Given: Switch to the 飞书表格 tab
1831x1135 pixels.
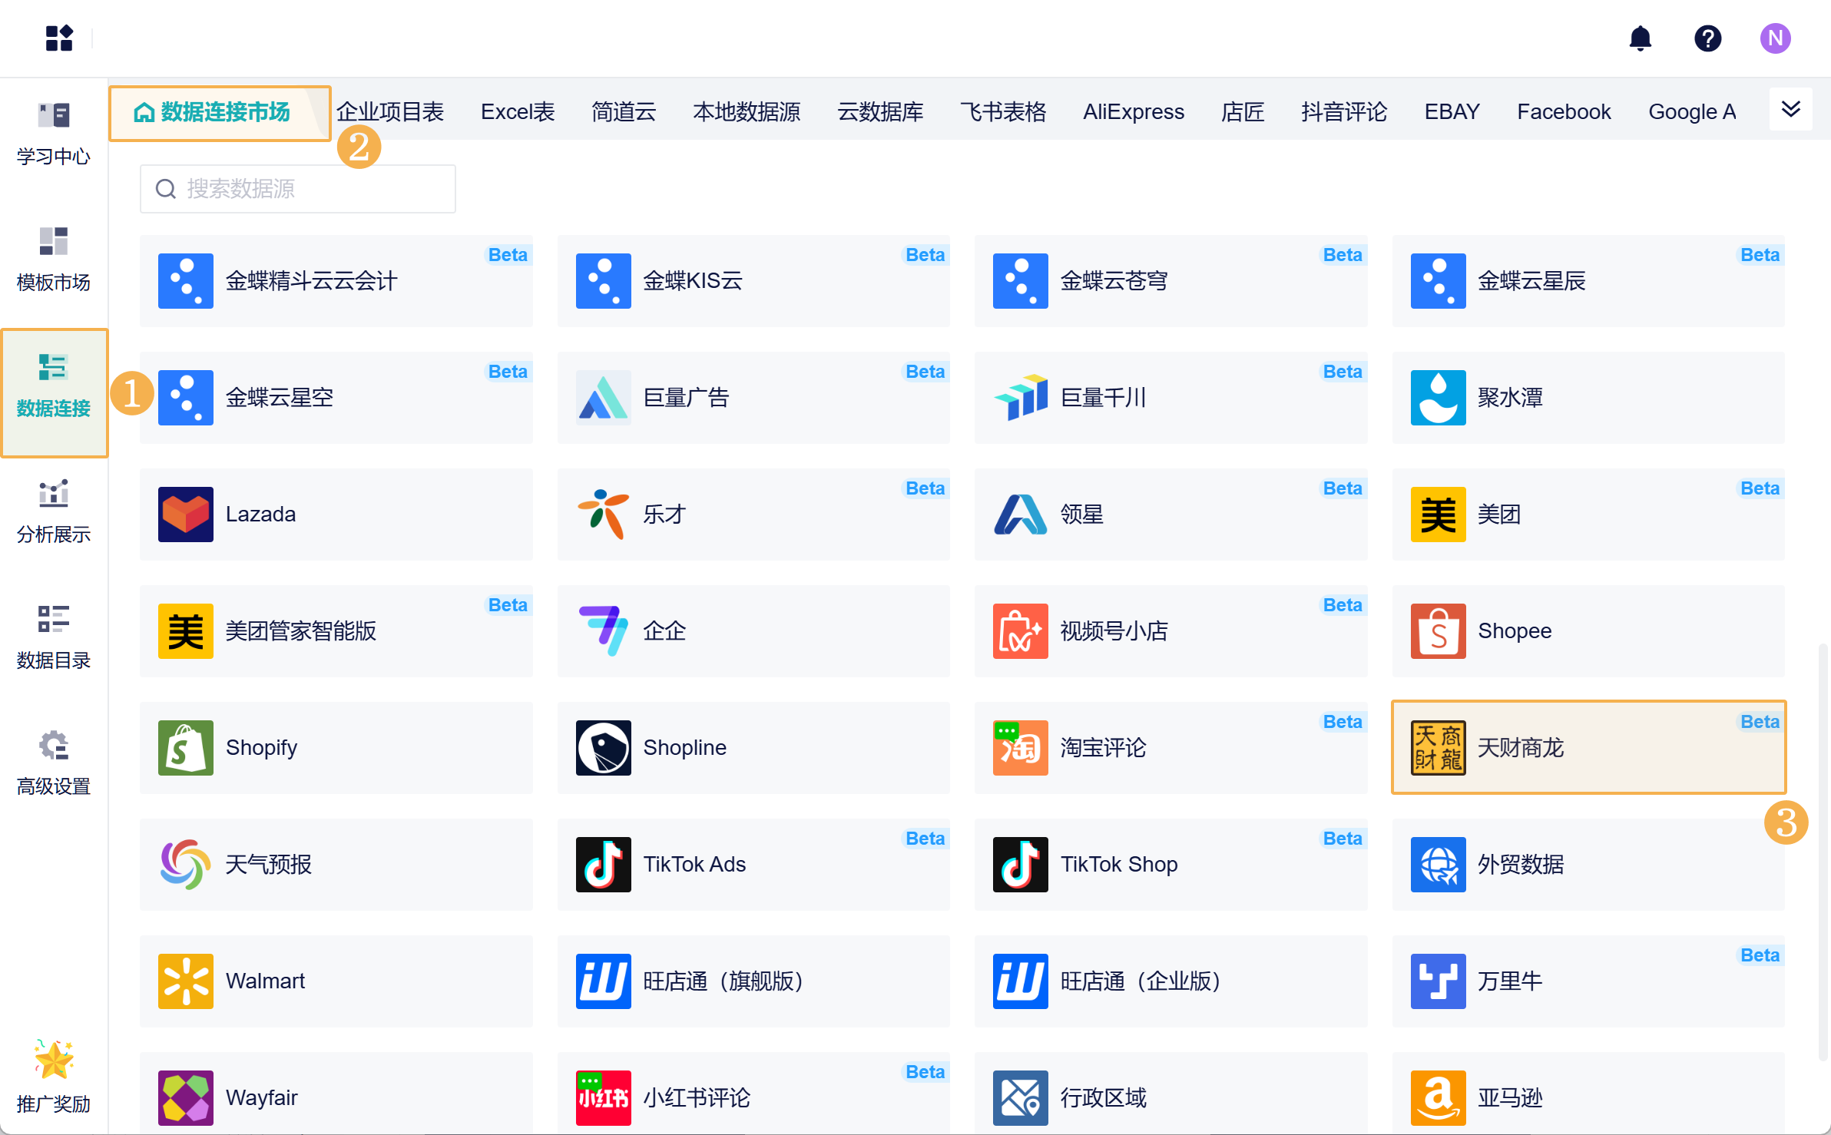Looking at the screenshot, I should 1002,112.
